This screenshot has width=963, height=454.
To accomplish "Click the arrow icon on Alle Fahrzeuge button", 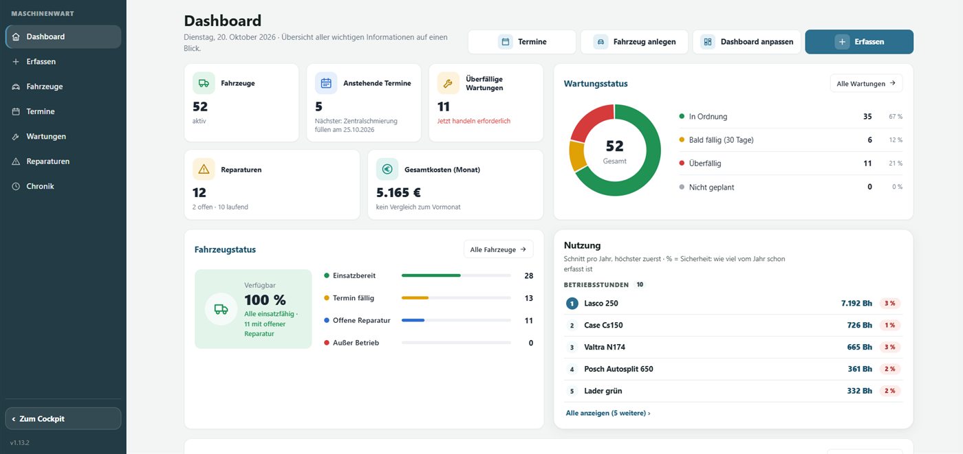I will [523, 249].
